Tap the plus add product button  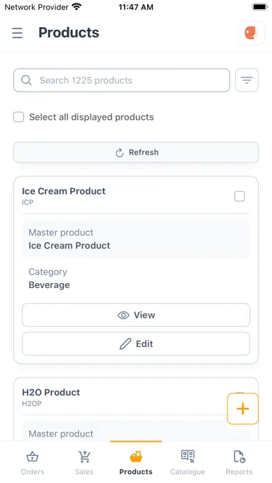(243, 409)
